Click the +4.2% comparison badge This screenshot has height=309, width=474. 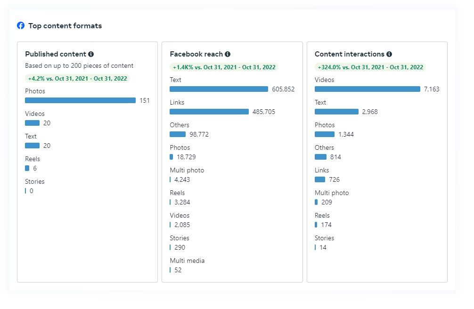point(77,79)
